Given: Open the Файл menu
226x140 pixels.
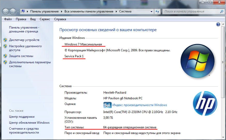Looking at the screenshot, I should pos(8,19).
